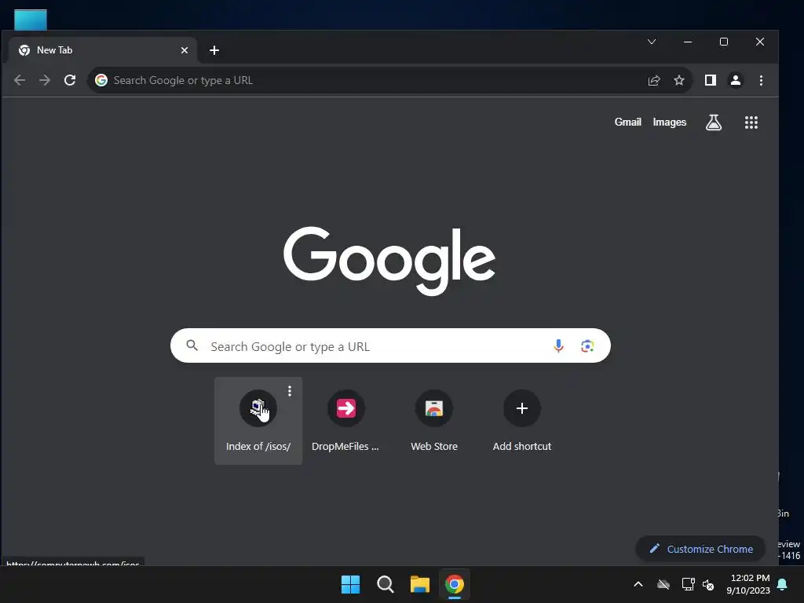Click the OneDrive tray icon
This screenshot has width=804, height=603.
[x=663, y=584]
